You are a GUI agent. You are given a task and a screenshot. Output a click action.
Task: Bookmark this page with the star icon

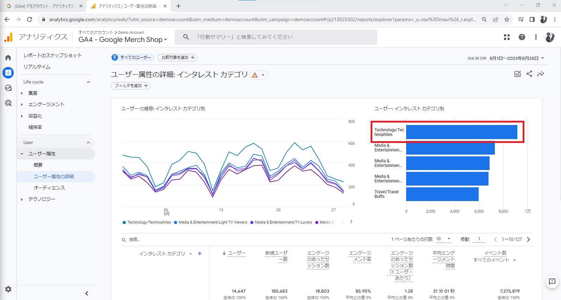[x=507, y=19]
